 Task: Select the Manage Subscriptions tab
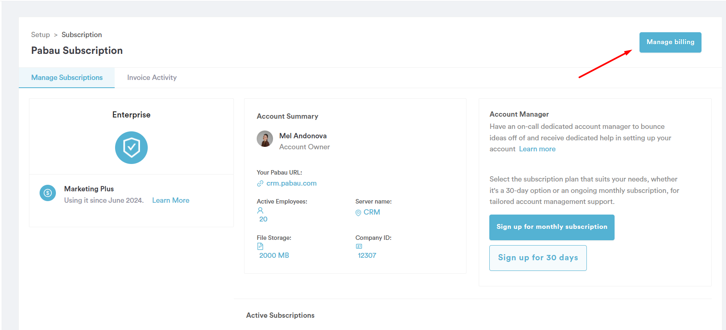click(x=67, y=78)
